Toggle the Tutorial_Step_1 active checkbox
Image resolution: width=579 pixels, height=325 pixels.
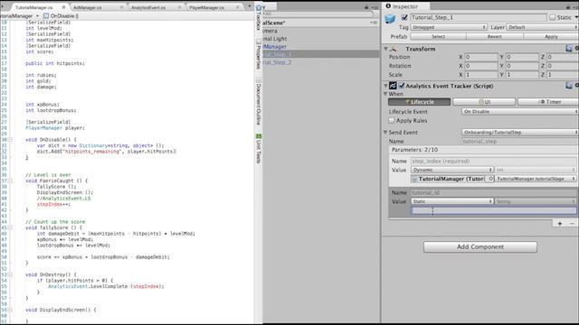pyautogui.click(x=404, y=17)
